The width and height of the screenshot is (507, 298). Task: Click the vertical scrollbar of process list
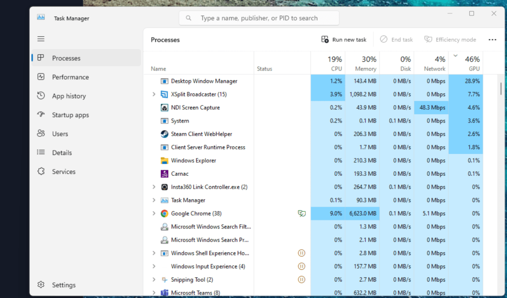(x=501, y=88)
